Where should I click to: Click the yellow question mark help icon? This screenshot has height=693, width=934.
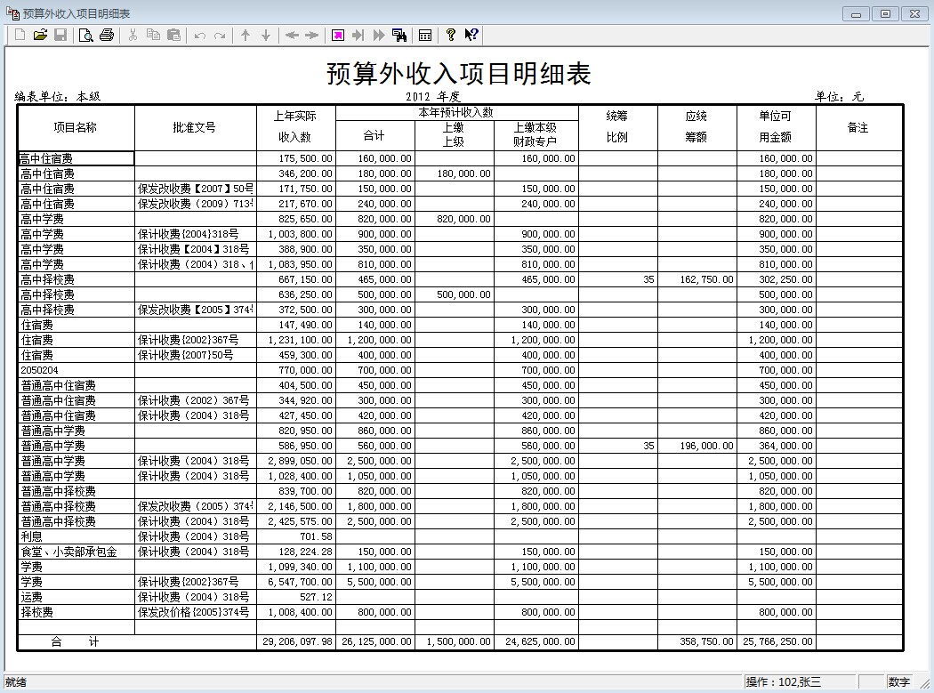tap(451, 36)
